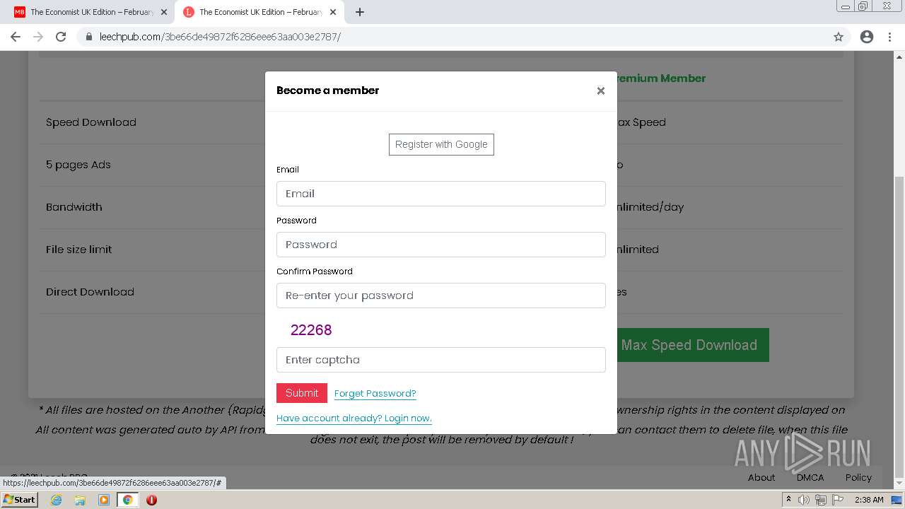The image size is (905, 509).
Task: Click the Max Speed Download button
Action: (x=693, y=345)
